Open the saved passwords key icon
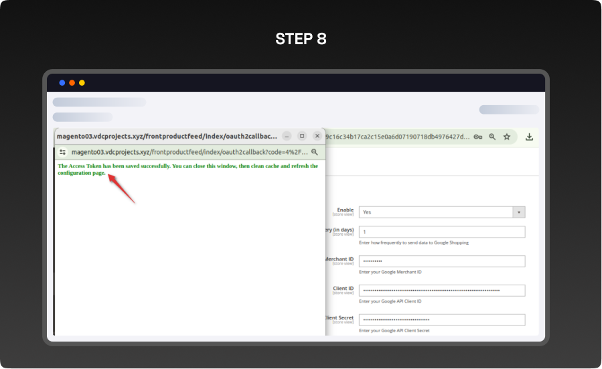Screen dimensions: 602x369 coord(478,137)
